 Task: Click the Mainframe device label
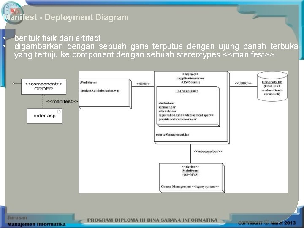click(x=190, y=171)
